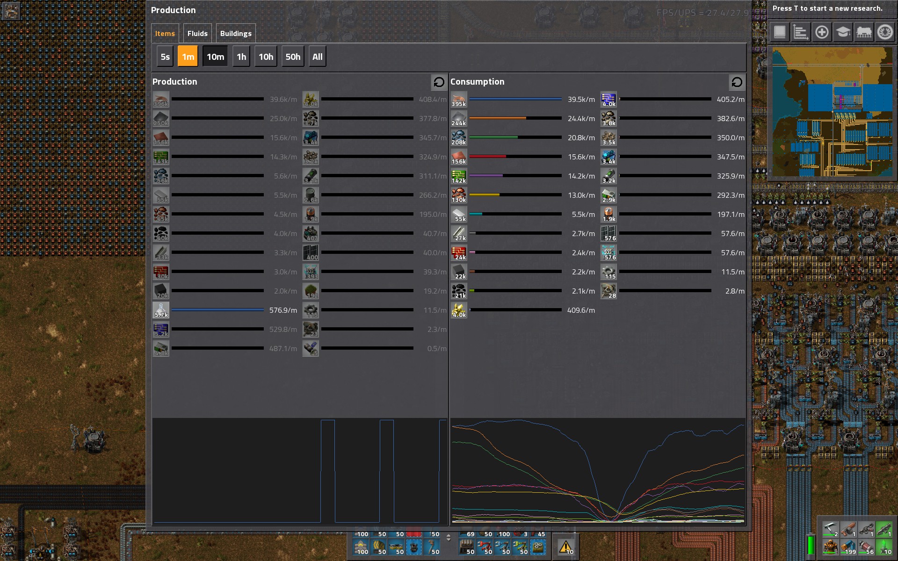This screenshot has width=898, height=561.
Task: Select solar panel 400 in Production list
Action: tap(311, 253)
